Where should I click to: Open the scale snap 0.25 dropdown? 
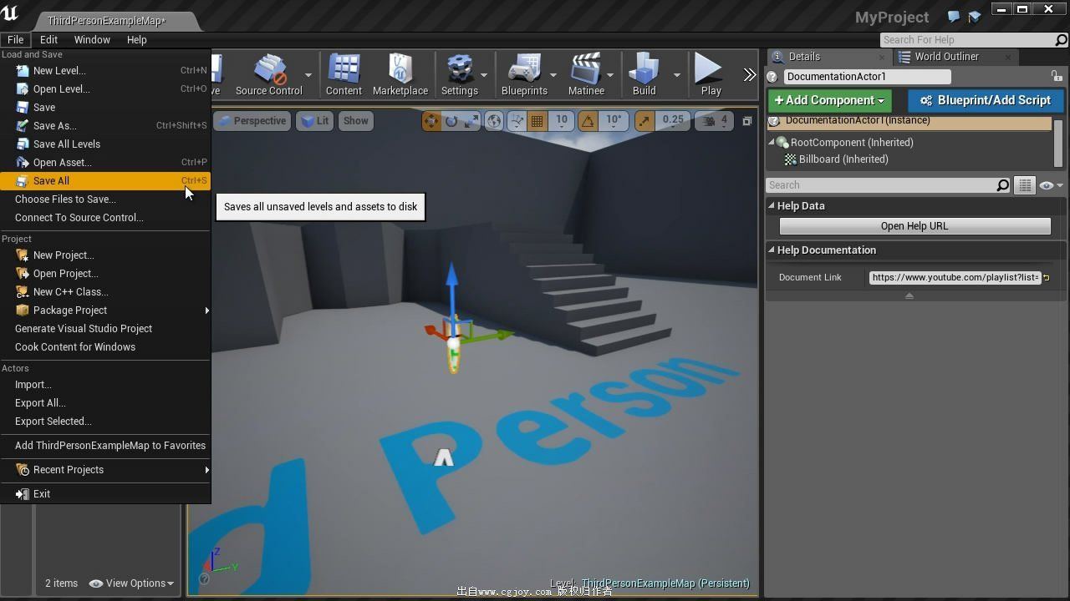pos(672,121)
